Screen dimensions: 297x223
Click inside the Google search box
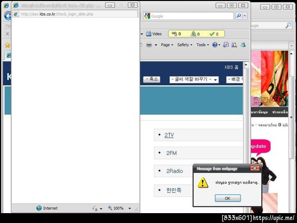click(192, 16)
